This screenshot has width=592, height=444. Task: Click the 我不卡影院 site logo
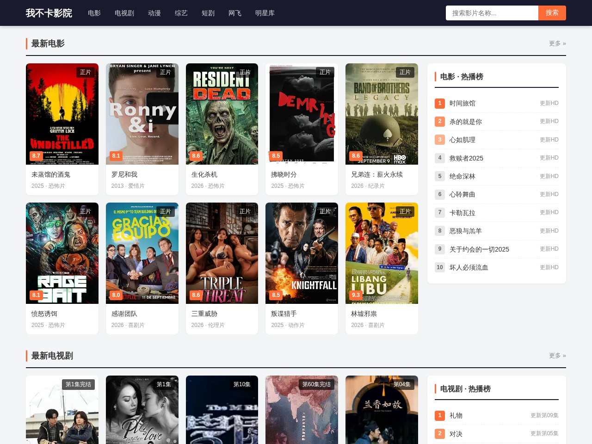click(x=49, y=13)
